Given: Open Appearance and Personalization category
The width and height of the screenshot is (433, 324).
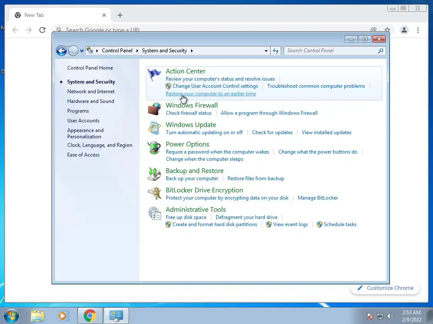Looking at the screenshot, I should [x=85, y=133].
